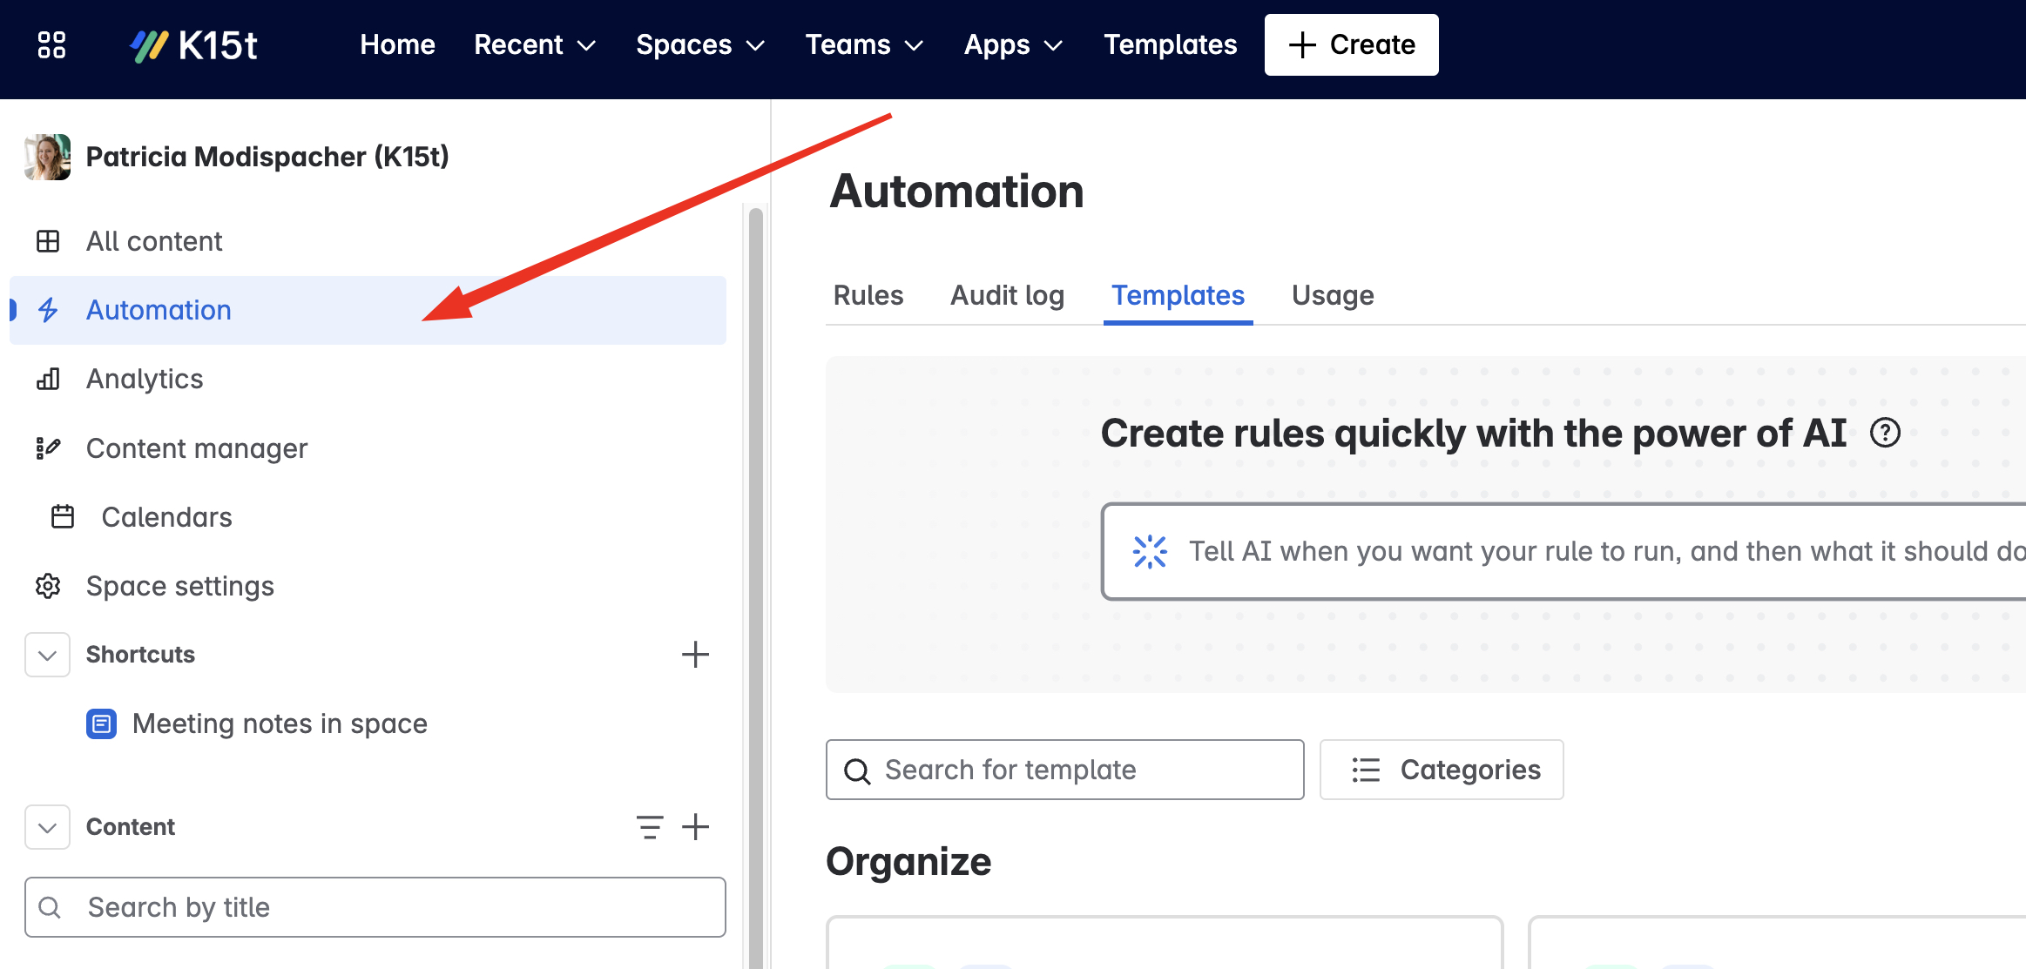Viewport: 2026px width, 969px height.
Task: Click the AI sparkle icon in prompt box
Action: (1150, 551)
